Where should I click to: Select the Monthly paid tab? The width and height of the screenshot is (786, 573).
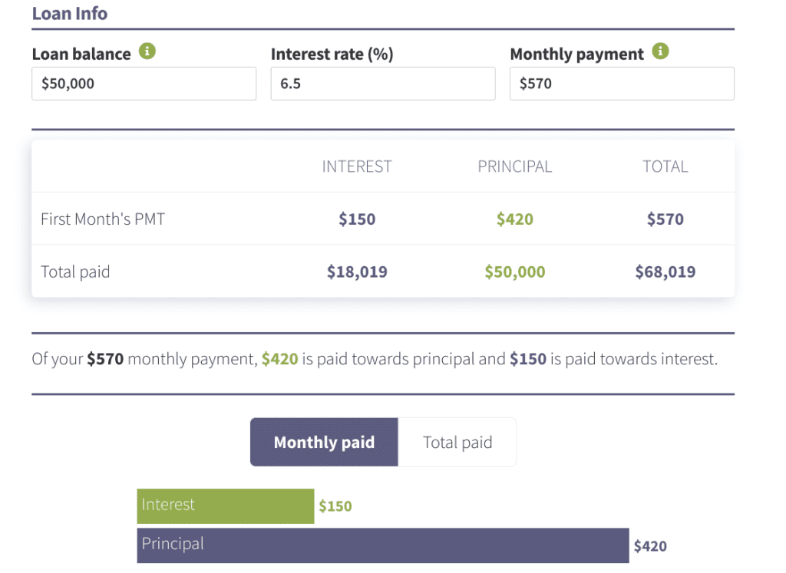324,442
